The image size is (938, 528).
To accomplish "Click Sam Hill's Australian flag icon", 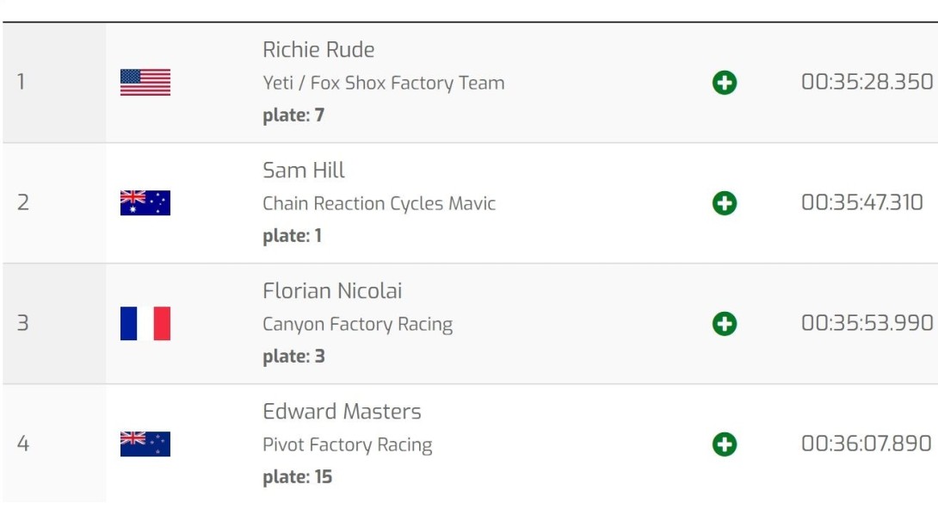I will pos(145,203).
